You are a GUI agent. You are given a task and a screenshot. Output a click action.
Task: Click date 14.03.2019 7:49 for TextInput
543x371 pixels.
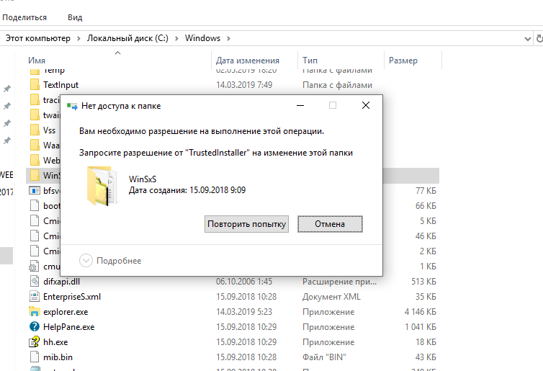click(x=244, y=84)
